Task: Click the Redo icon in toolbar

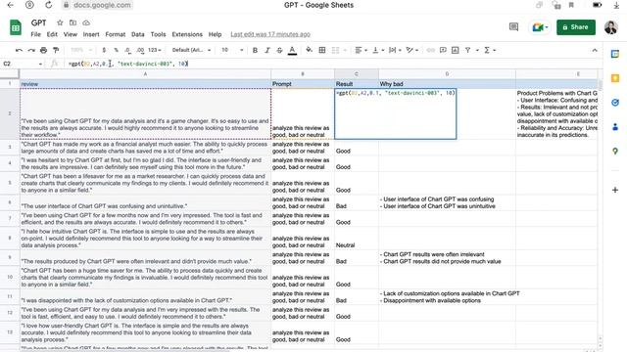Action: (31, 50)
